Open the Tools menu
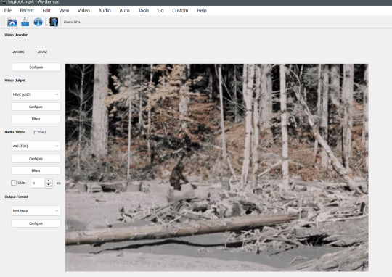 pos(144,10)
